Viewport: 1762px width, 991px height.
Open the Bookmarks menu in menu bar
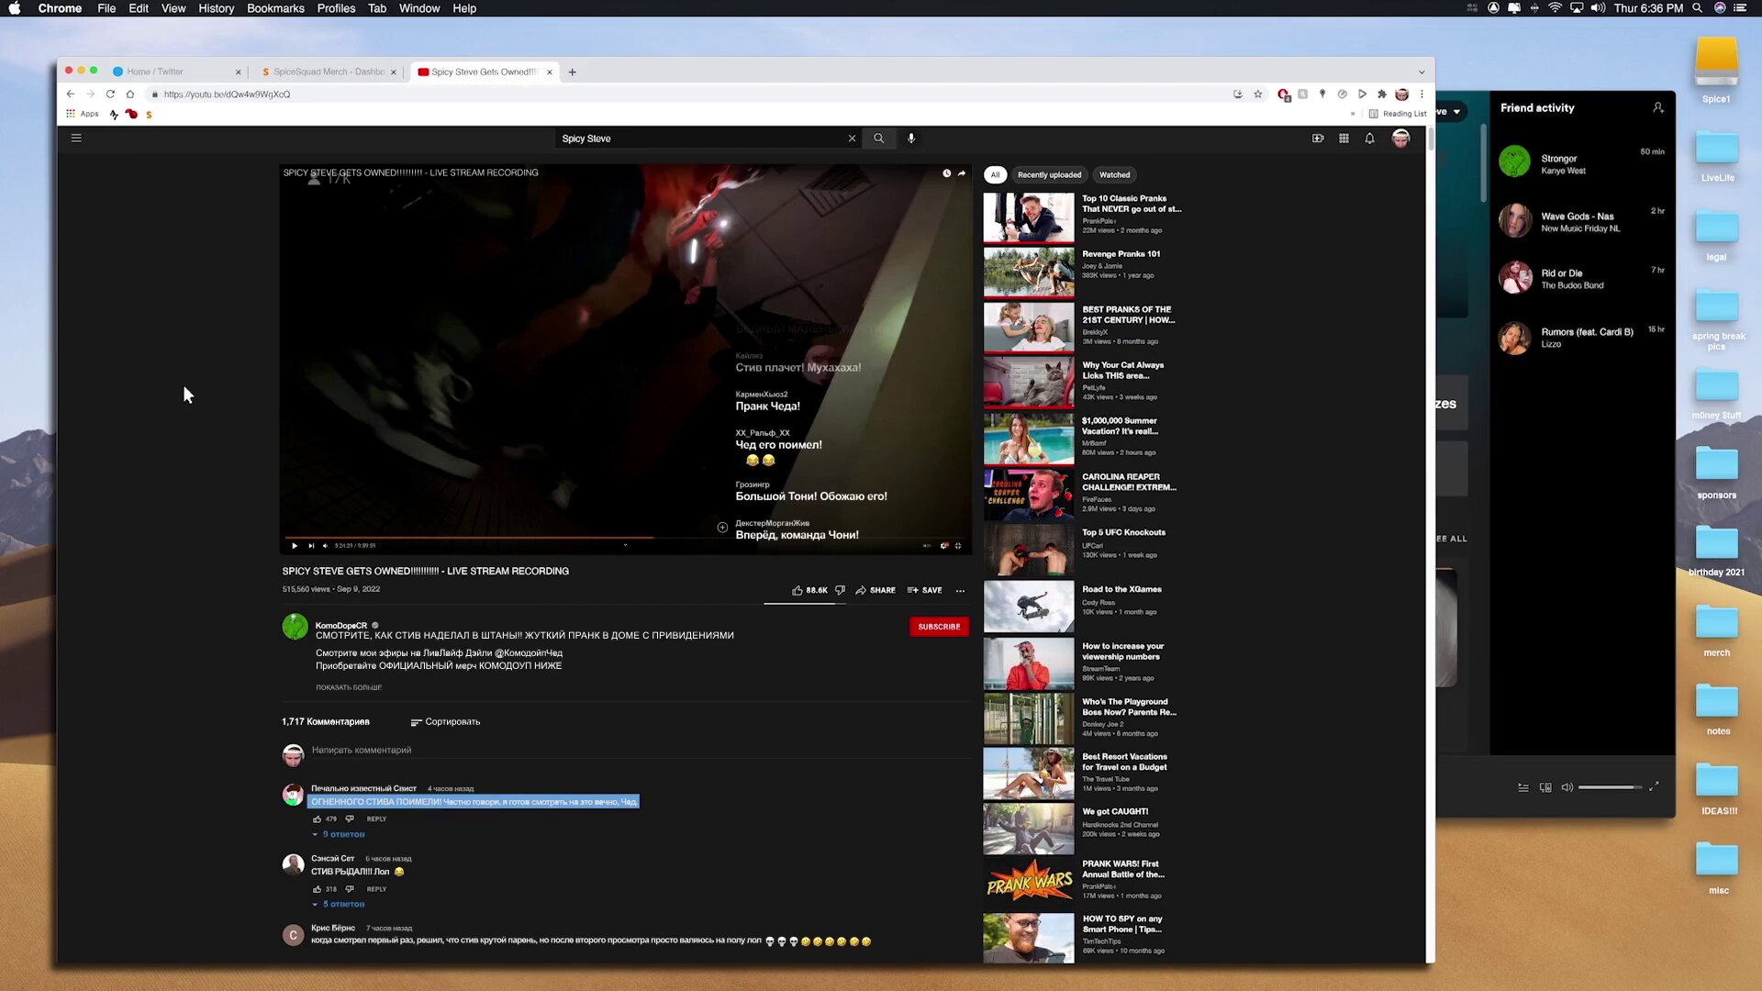(x=275, y=8)
